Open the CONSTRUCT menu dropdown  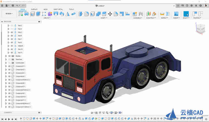pos(151,18)
